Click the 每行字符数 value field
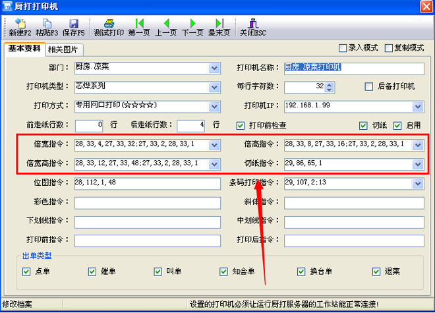Screen dimensions: 435x313 click(304, 88)
